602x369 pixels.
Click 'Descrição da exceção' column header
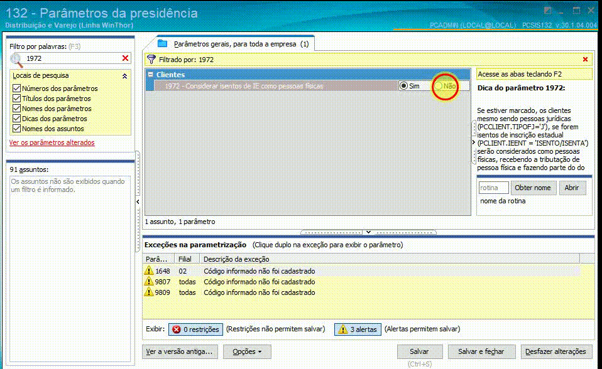pos(390,259)
